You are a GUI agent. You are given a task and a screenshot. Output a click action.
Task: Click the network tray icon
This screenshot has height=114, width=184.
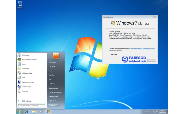(154, 112)
